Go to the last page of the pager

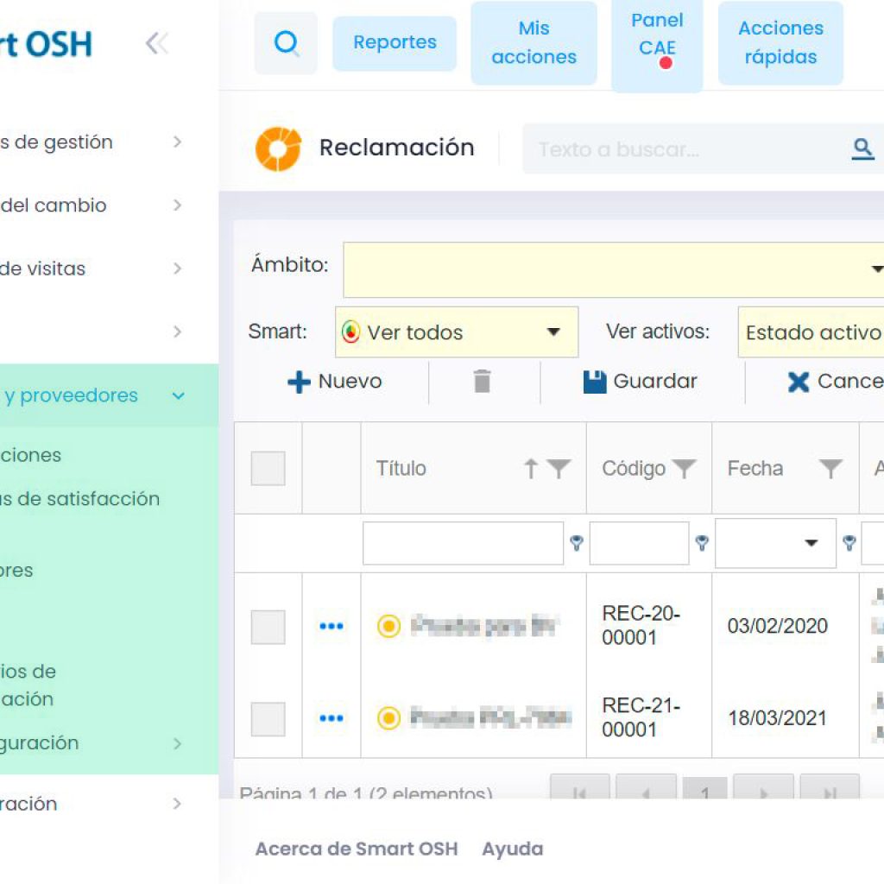click(830, 787)
